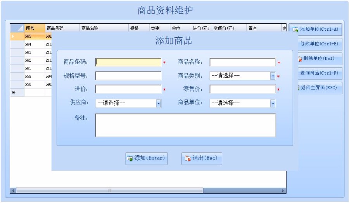Open the 商品类别 dropdown
The width and height of the screenshot is (349, 203).
click(273, 76)
